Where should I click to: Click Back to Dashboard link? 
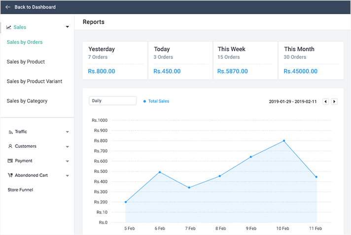click(35, 7)
